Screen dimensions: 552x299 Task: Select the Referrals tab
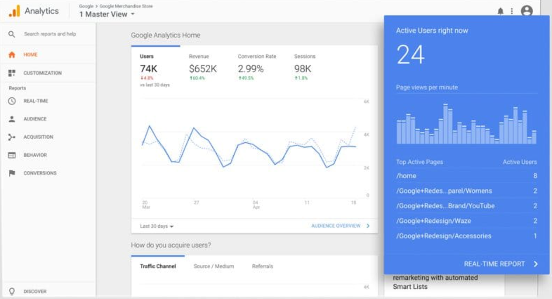point(262,265)
